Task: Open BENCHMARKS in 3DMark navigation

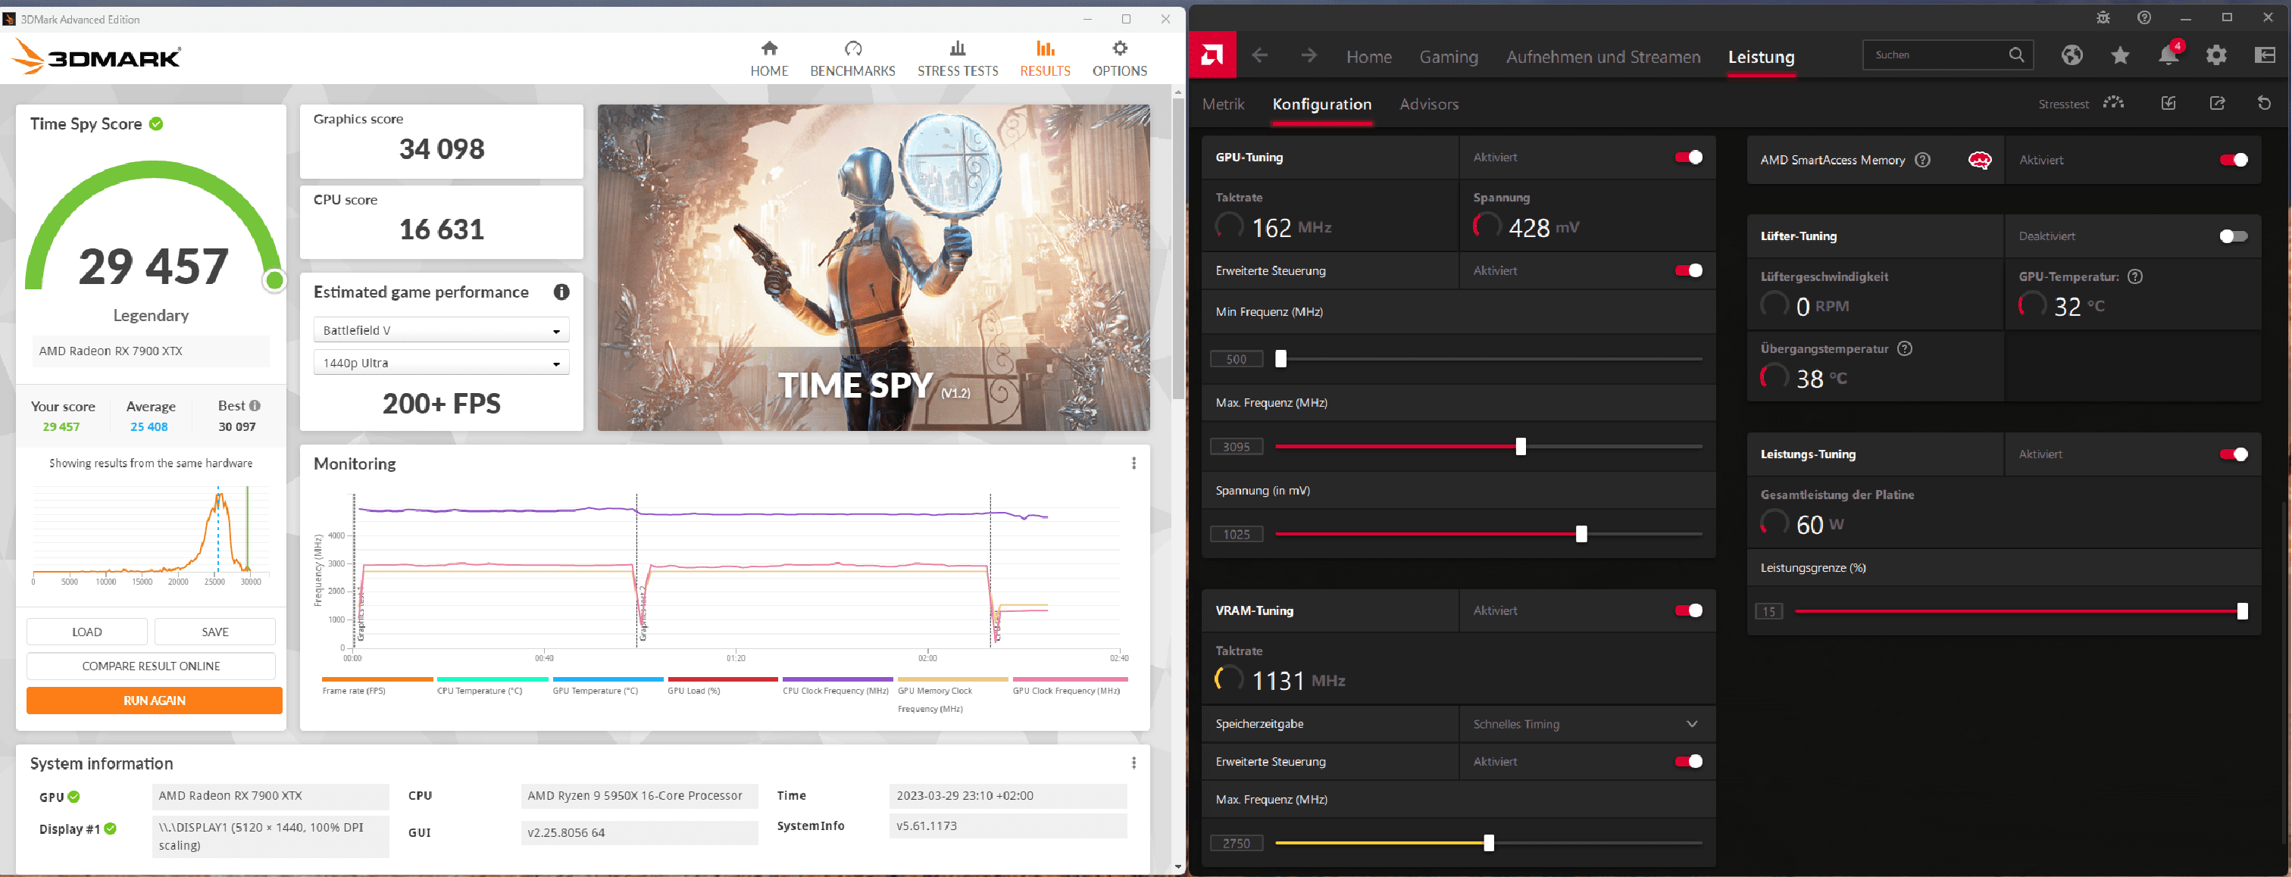Action: [852, 59]
